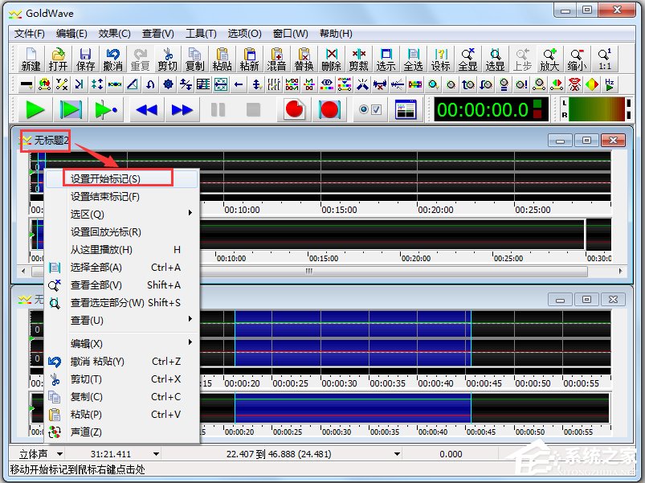Screen dimensions: 645x483
Task: Open the 31:21.411 length format dropdown
Action: point(156,454)
